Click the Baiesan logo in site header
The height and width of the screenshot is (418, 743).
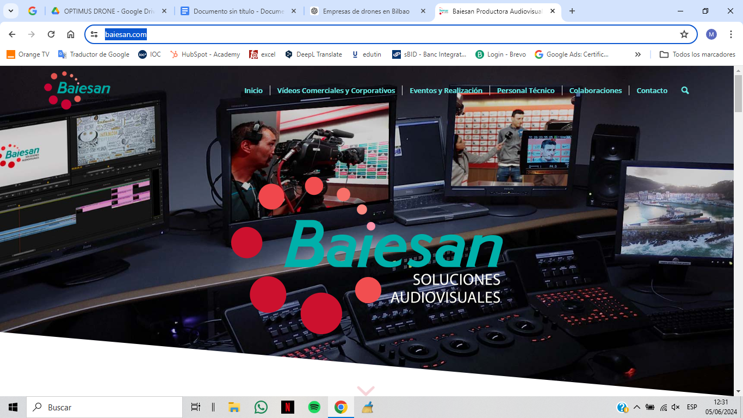(77, 90)
